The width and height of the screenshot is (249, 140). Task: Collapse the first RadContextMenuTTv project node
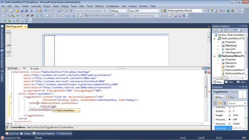[214, 38]
